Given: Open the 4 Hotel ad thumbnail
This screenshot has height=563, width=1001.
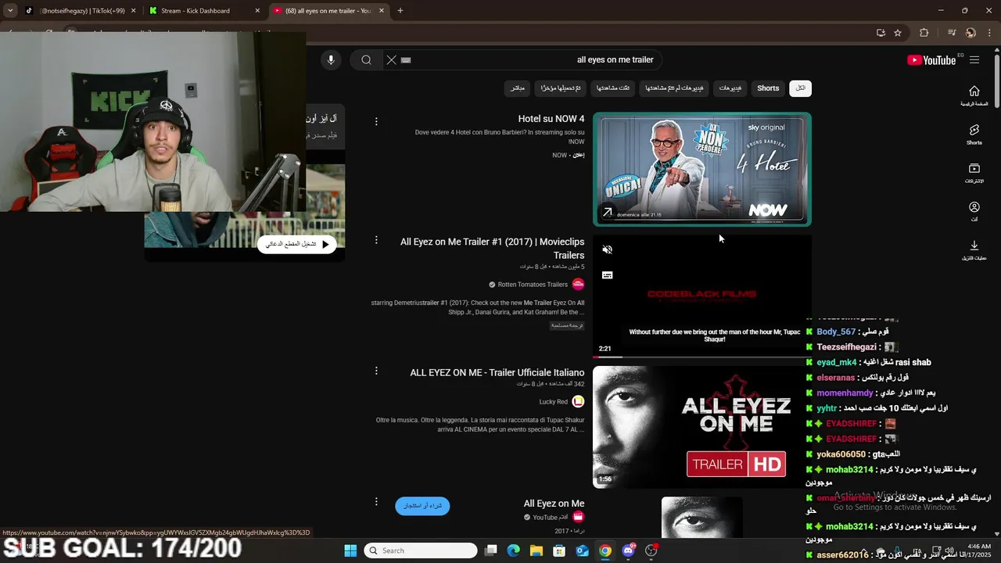Looking at the screenshot, I should point(701,170).
